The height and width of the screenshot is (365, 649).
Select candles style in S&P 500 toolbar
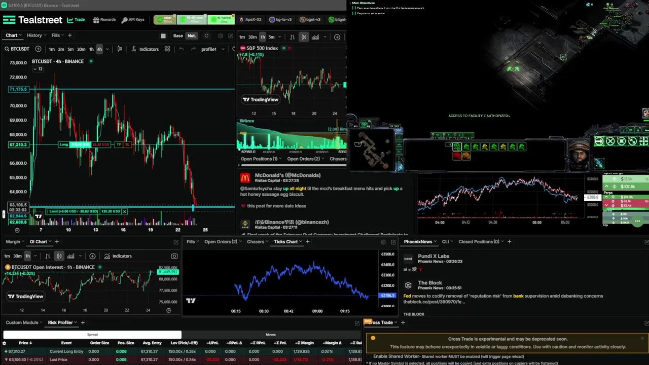pos(303,37)
